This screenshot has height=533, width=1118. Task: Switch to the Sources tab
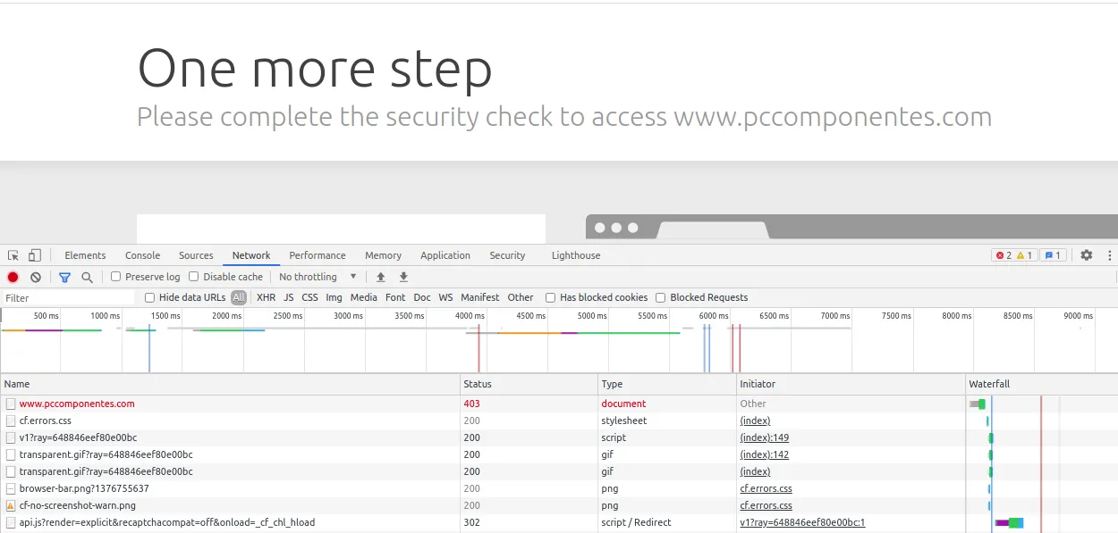(x=196, y=255)
